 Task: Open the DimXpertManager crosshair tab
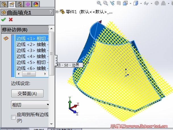(x=28, y=4)
